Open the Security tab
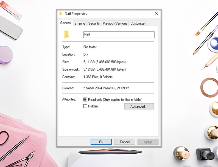218x167 pixels. pos(94,24)
